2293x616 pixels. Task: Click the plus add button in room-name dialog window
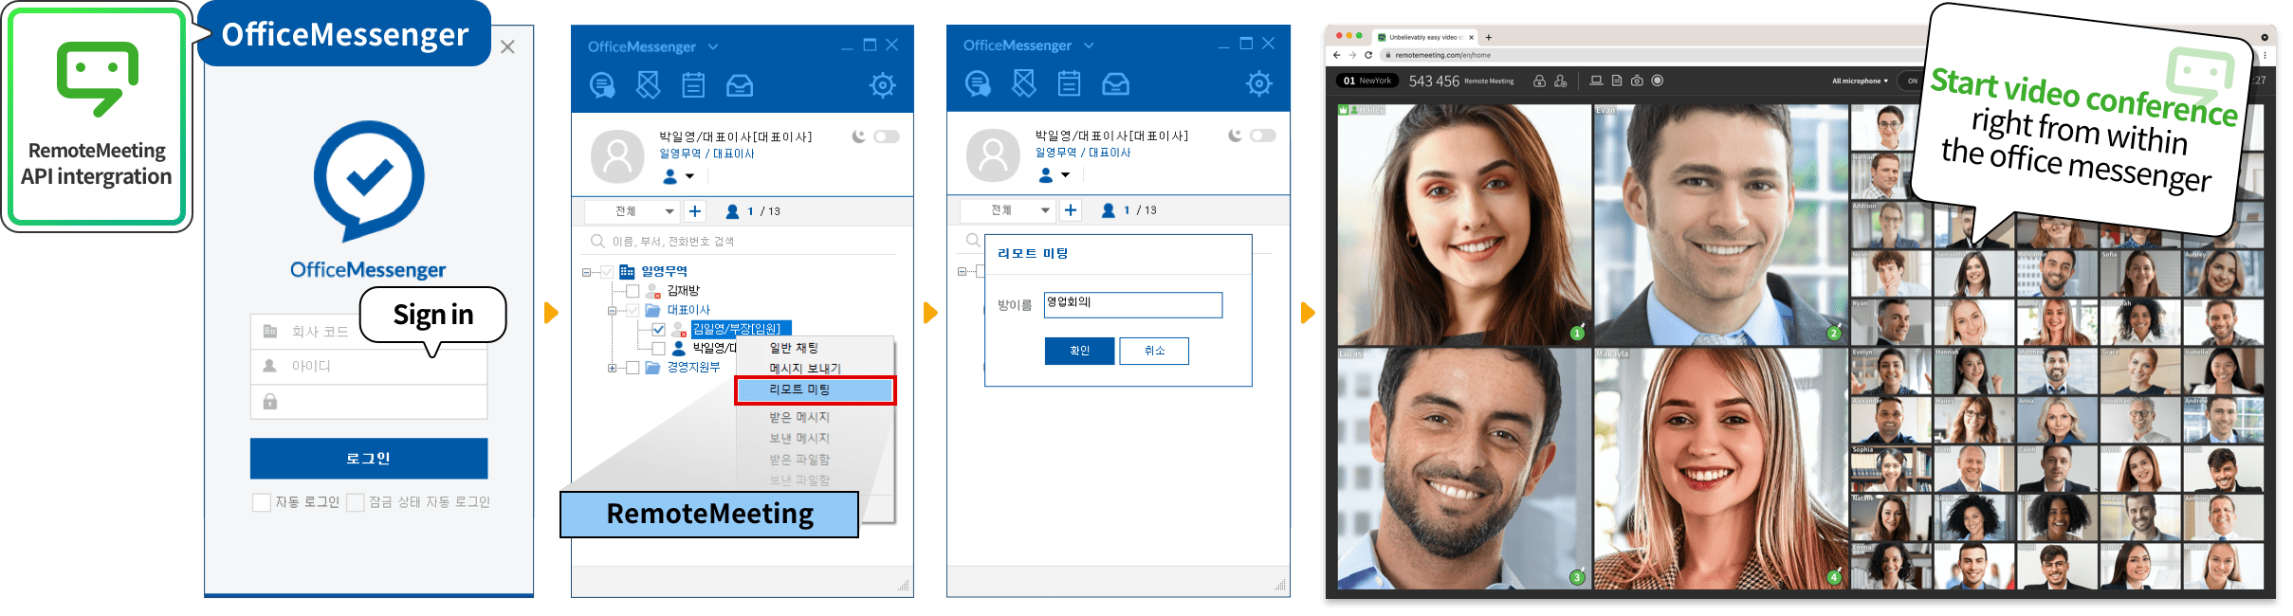[1071, 210]
